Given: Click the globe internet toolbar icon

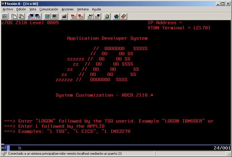Looking at the screenshot, I should point(116,16).
